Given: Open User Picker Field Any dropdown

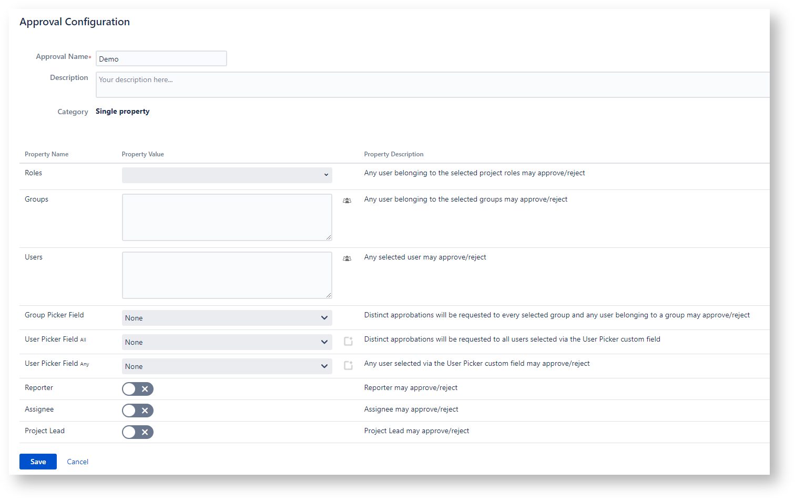Looking at the screenshot, I should point(227,366).
